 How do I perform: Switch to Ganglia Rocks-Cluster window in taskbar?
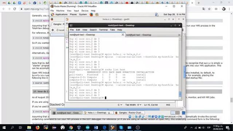(x=130, y=113)
